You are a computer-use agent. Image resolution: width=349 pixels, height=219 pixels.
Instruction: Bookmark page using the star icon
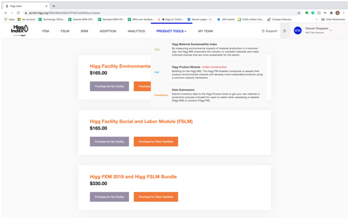click(x=299, y=13)
